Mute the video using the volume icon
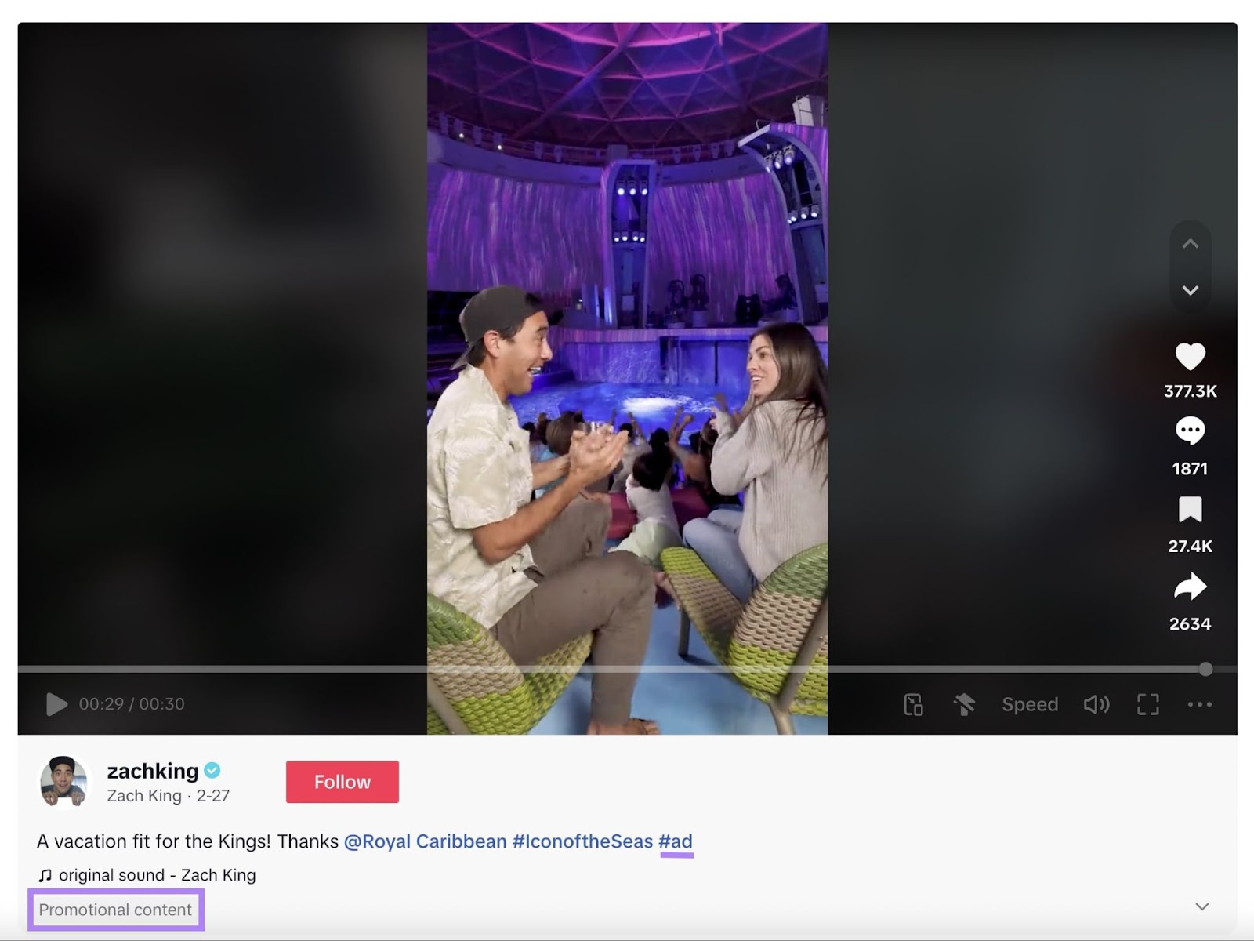Viewport: 1254px width, 941px height. coord(1096,704)
